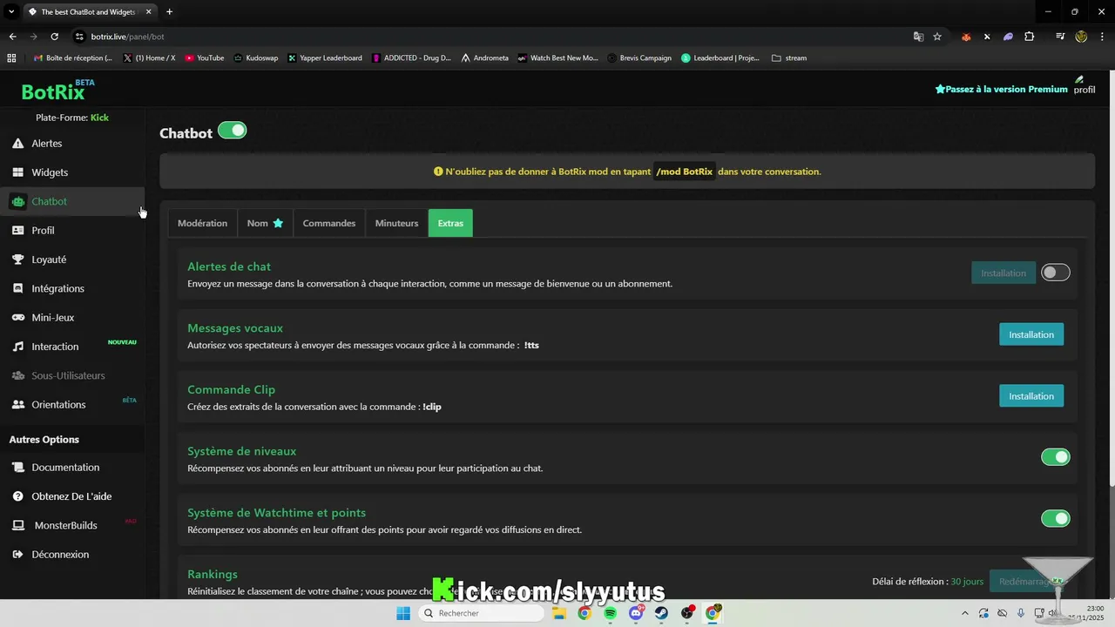Open MonsterBuilds in the sidebar
1115x627 pixels.
(x=65, y=525)
